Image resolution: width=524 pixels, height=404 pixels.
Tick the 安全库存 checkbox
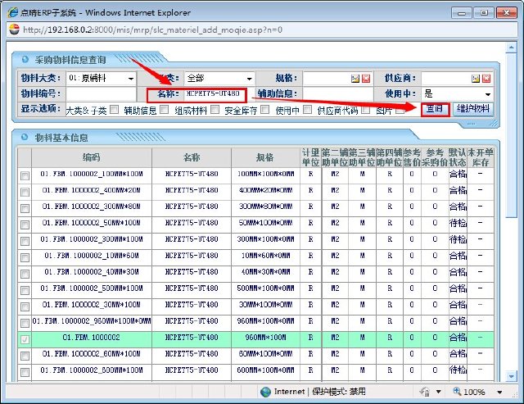[265, 109]
